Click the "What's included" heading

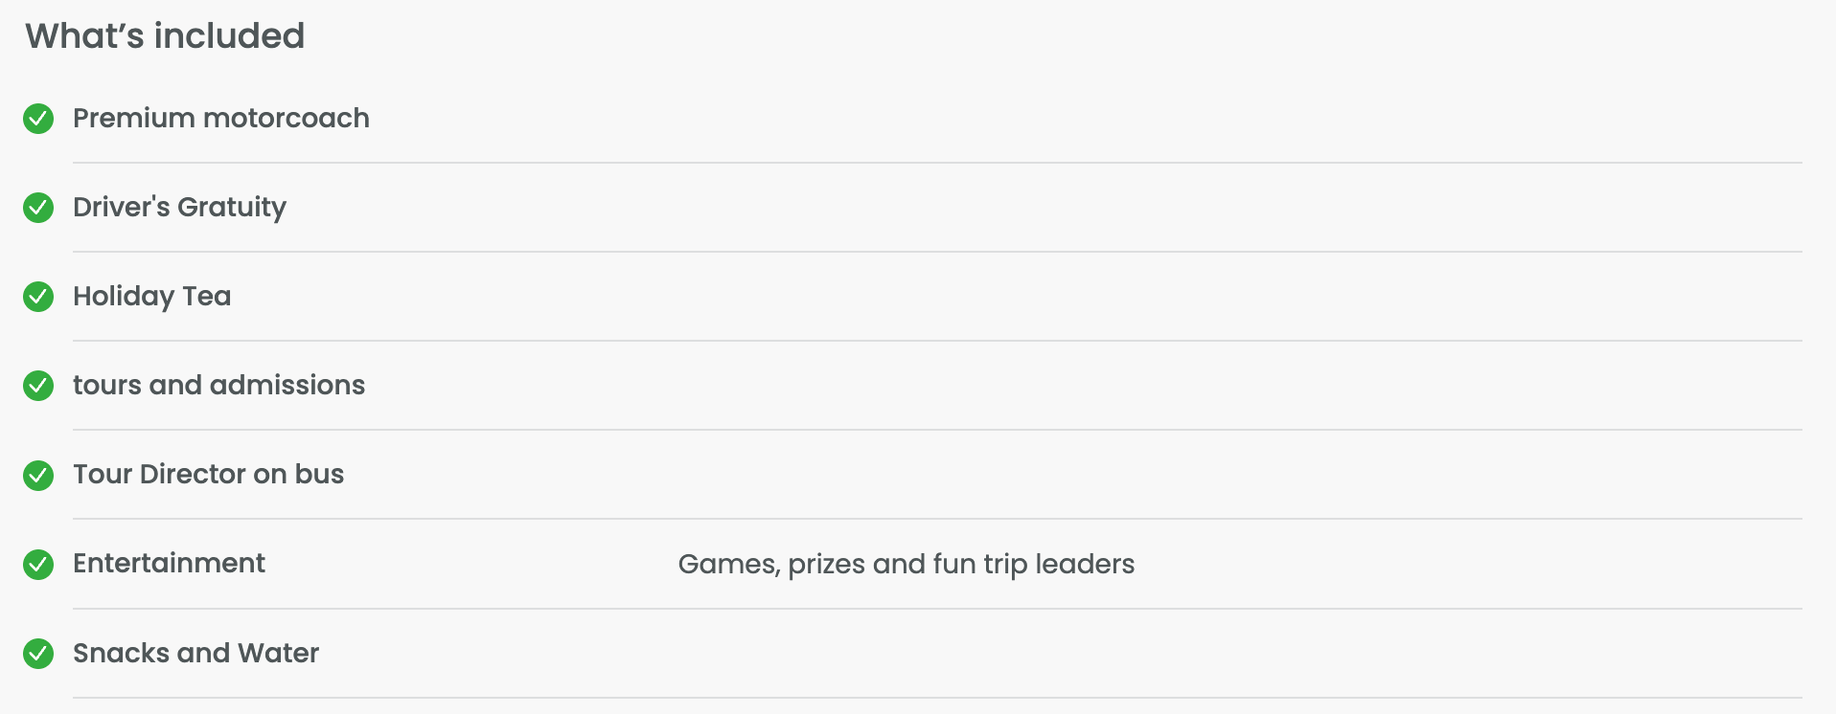click(x=165, y=36)
